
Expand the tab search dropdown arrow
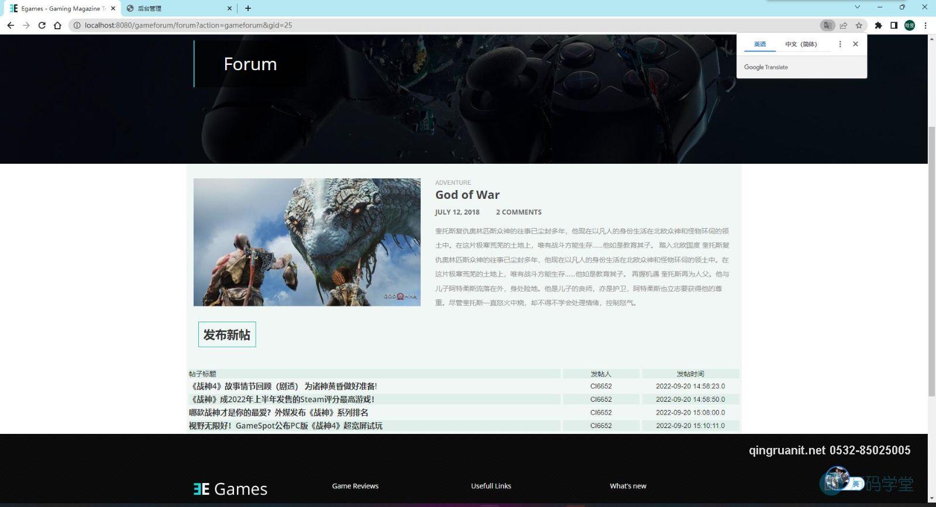click(x=858, y=7)
